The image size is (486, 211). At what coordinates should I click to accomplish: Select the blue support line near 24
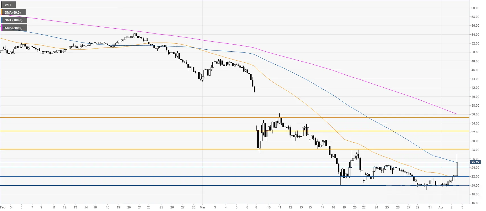pos(234,167)
